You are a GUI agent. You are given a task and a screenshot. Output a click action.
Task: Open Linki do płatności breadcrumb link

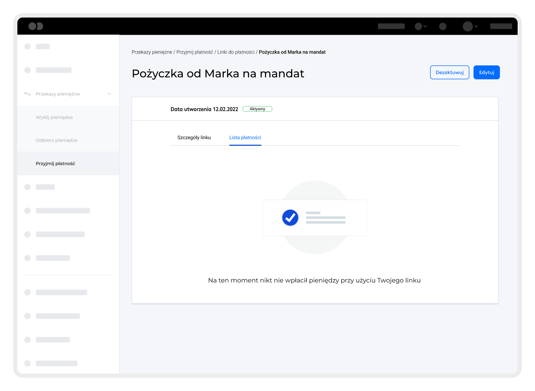[236, 52]
